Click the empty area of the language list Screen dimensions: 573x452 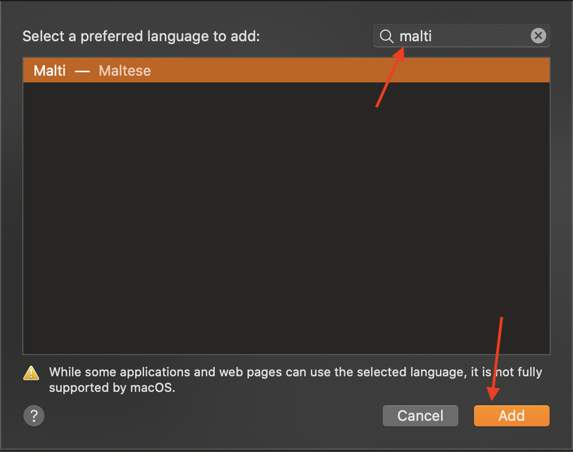click(x=286, y=218)
